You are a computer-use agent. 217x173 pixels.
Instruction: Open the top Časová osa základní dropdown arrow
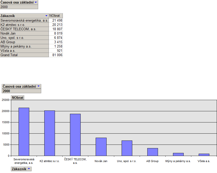coord(36,2)
